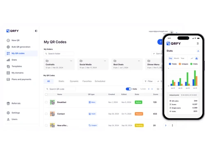Go to previous page of QR codes
The image size is (205, 154).
click(149, 89)
